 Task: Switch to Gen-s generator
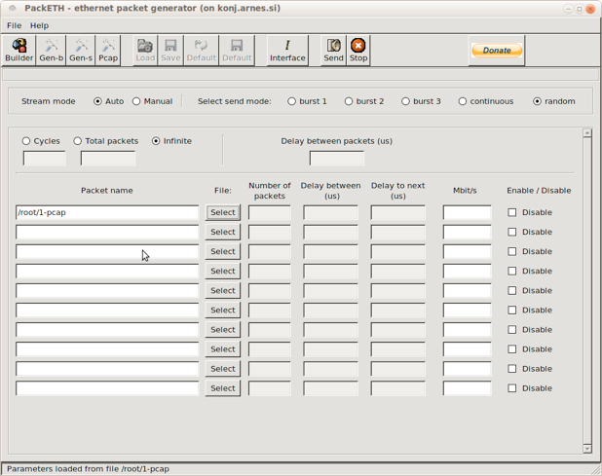81,51
